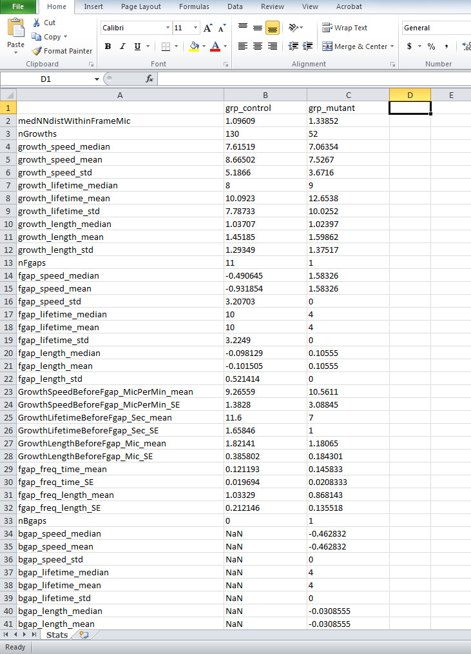Click the Format Painter tool
Screen dimensions: 471x654
tap(62, 51)
